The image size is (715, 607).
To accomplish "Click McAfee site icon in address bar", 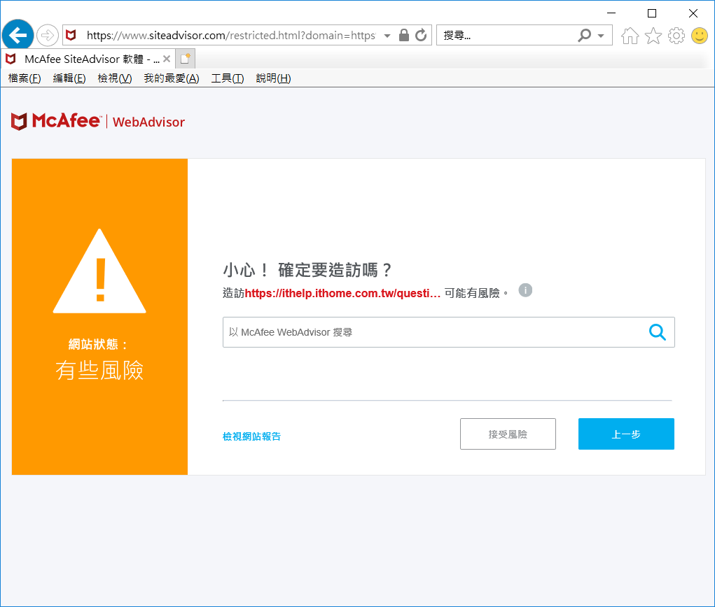I will tap(71, 35).
